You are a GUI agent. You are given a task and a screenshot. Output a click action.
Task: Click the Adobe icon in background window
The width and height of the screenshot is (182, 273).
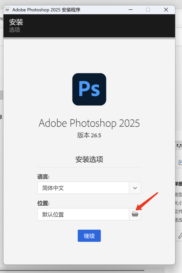(179, 146)
